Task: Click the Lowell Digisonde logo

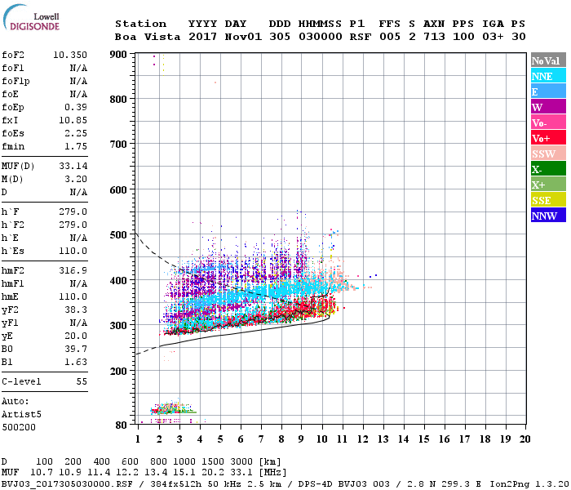Action: tap(31, 17)
